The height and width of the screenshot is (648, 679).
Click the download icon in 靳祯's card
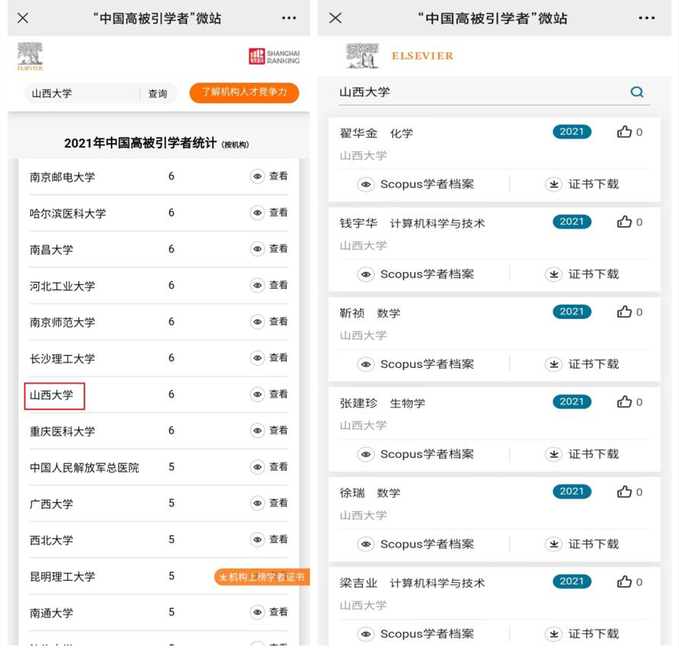[x=554, y=364]
